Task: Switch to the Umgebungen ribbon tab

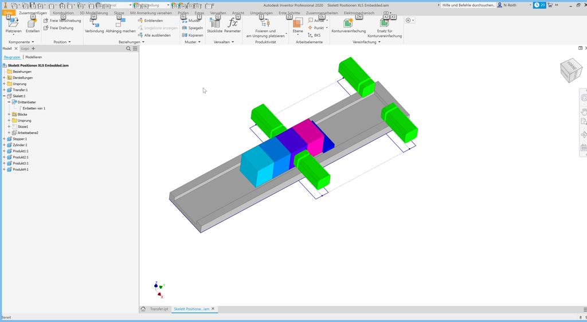Action: [261, 13]
